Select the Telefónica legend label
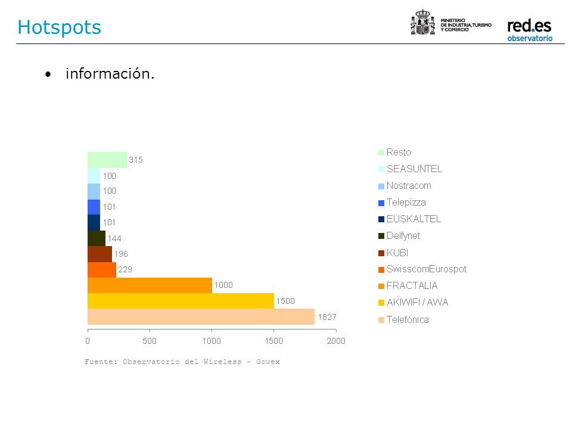Image resolution: width=572 pixels, height=429 pixels. (x=408, y=319)
